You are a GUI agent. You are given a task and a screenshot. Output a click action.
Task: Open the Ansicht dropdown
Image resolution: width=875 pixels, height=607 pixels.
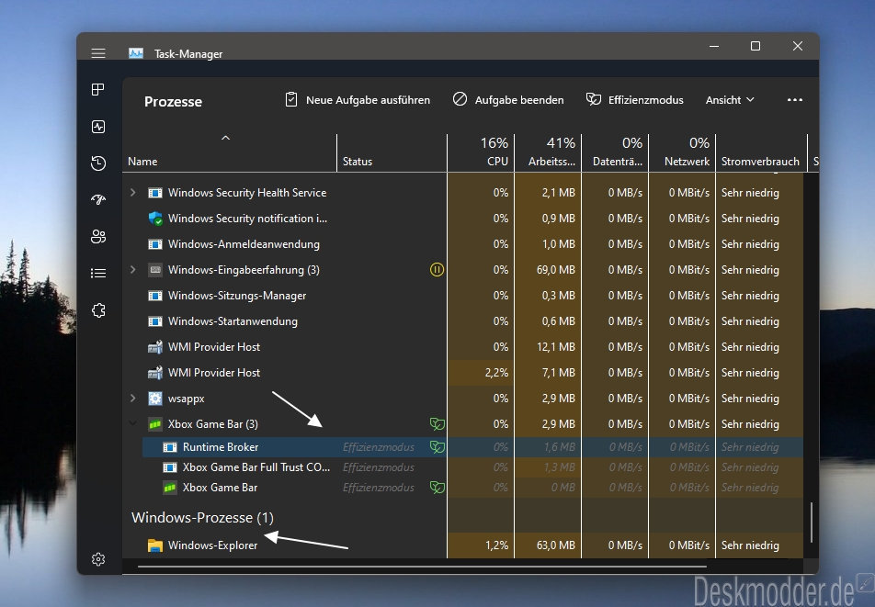[730, 100]
